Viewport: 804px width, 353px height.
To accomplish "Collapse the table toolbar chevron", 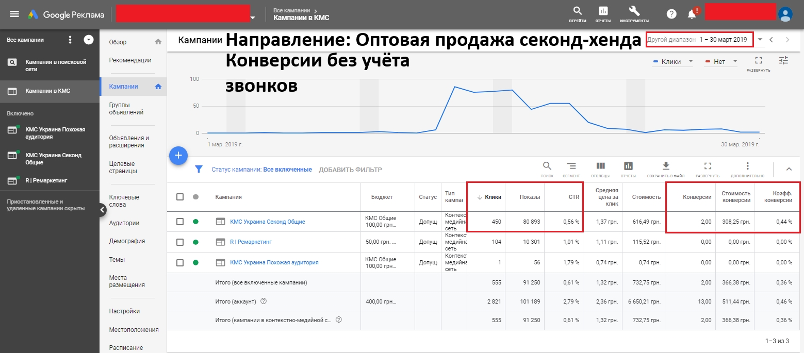I will pyautogui.click(x=789, y=169).
